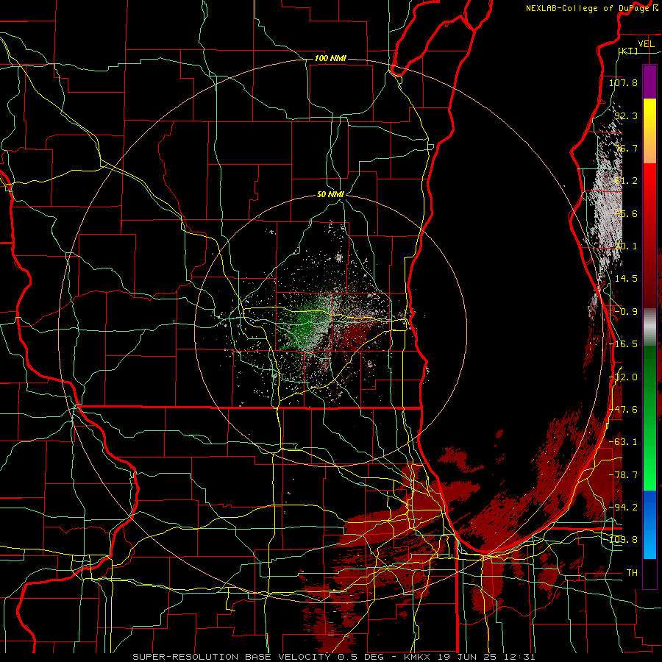Image resolution: width=662 pixels, height=662 pixels.
Task: Click the yellow-orange segment of velocity color bar
Action: 649,131
